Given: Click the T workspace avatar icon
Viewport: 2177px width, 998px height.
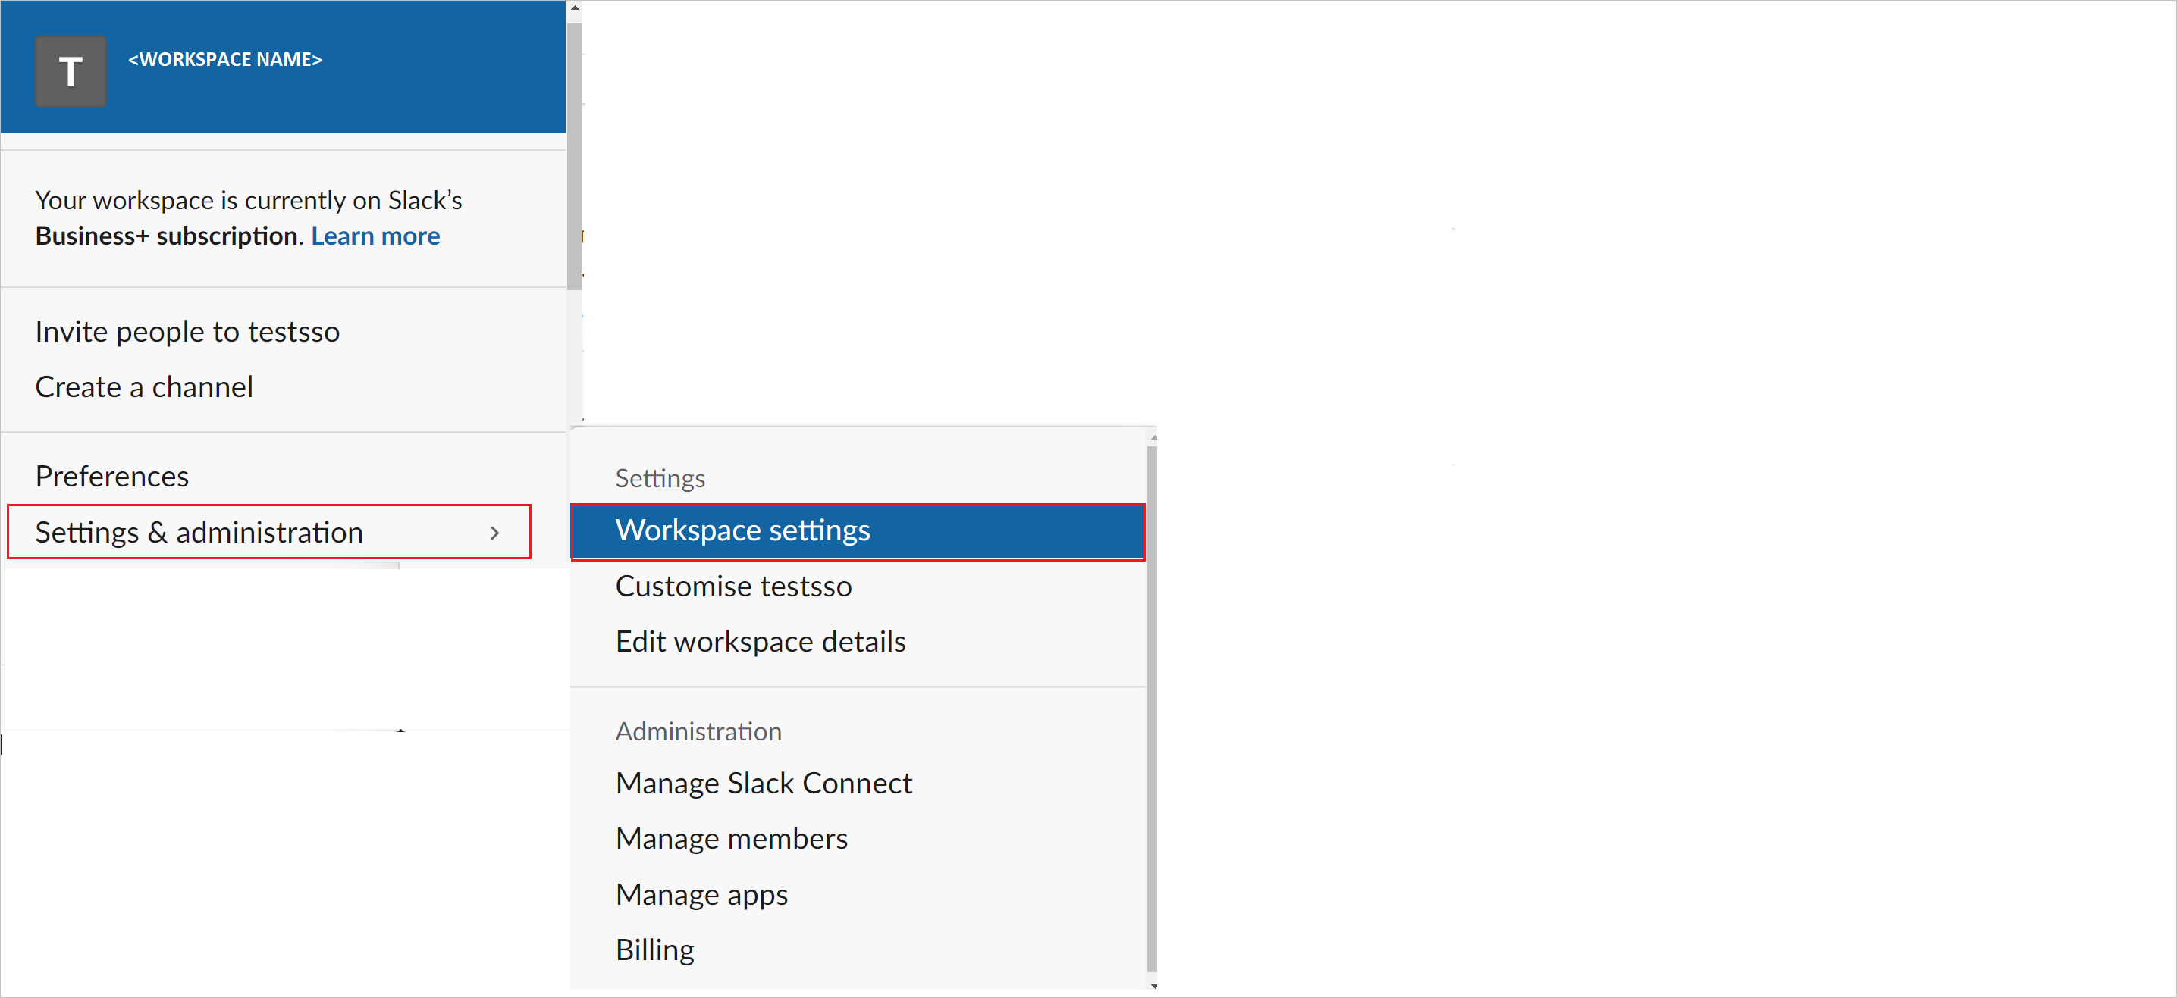Looking at the screenshot, I should pos(70,58).
